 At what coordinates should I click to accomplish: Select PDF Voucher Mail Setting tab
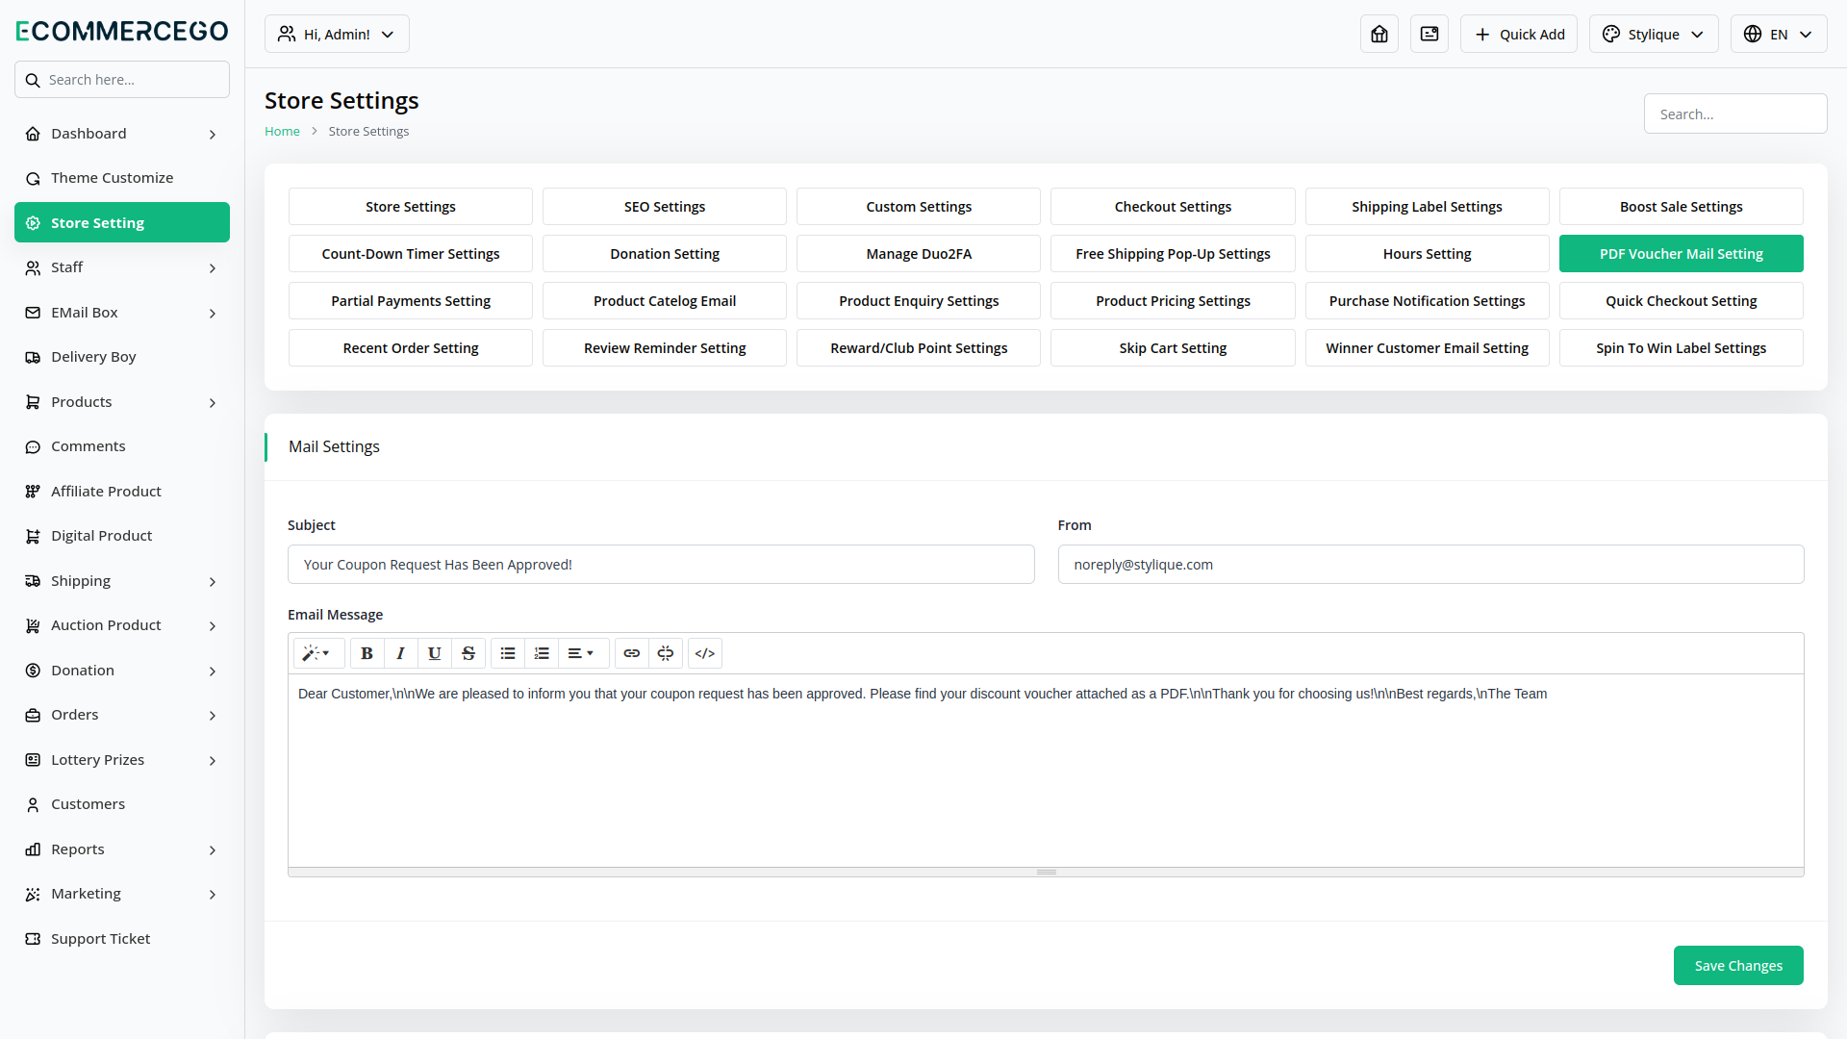(x=1682, y=254)
